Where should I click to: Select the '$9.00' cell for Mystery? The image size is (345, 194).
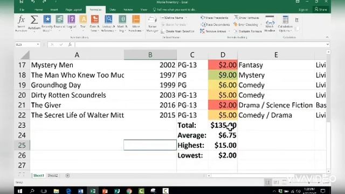223,75
